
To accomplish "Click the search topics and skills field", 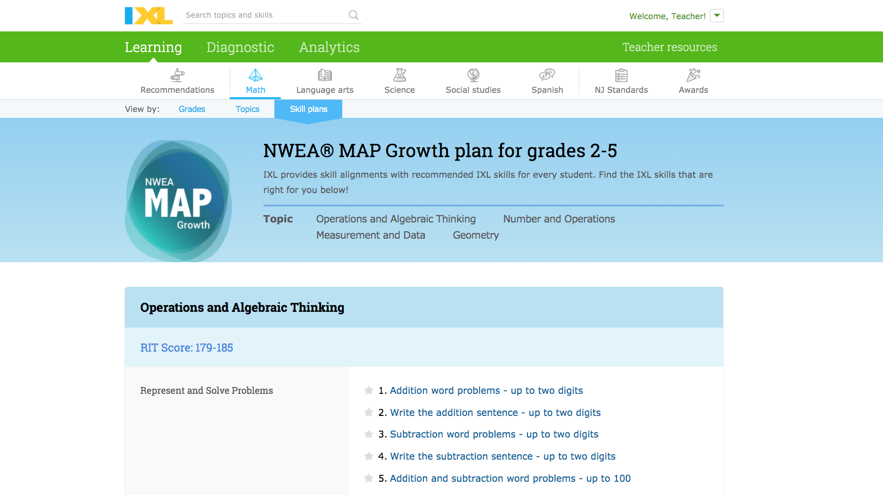I will point(265,15).
